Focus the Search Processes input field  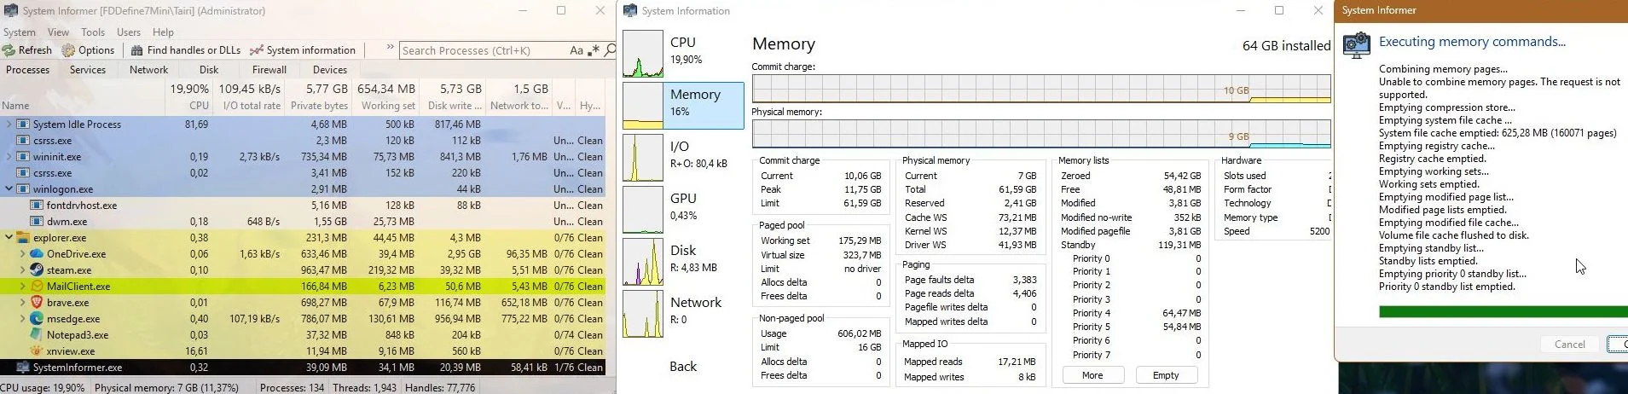tap(482, 50)
